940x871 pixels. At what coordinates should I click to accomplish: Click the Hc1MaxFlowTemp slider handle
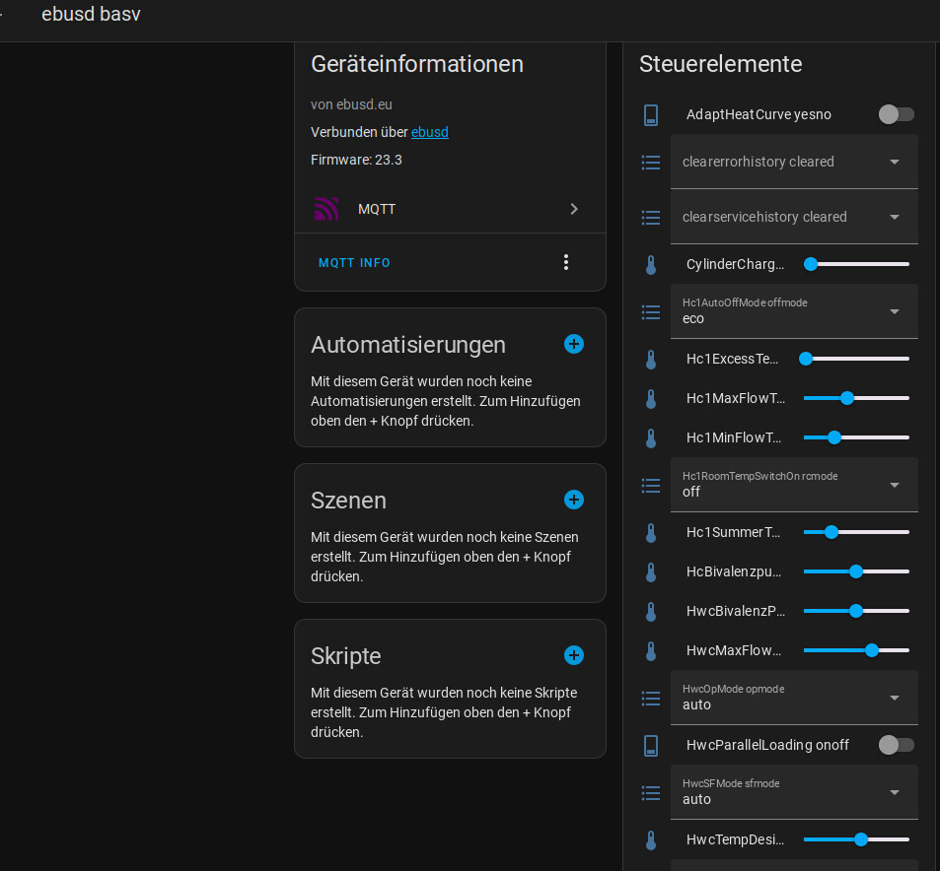(x=846, y=398)
